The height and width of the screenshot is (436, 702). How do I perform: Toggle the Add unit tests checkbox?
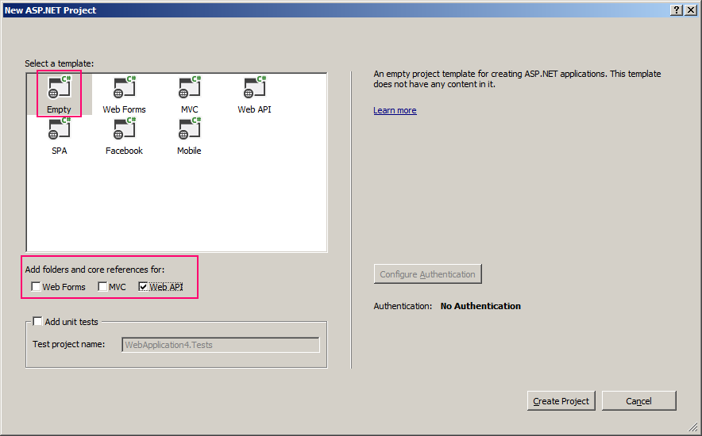pos(37,321)
